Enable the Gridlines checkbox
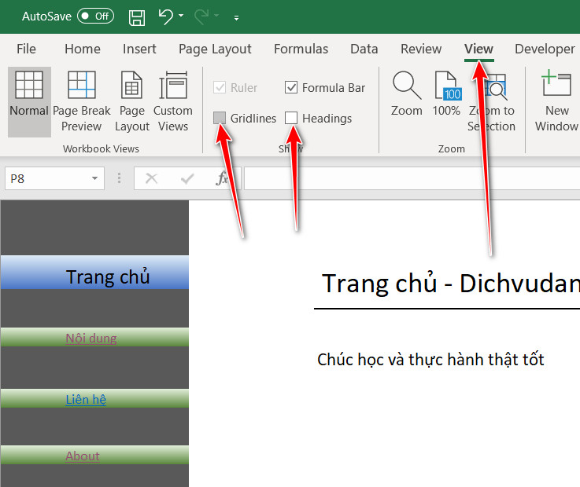Image resolution: width=580 pixels, height=487 pixels. [220, 118]
